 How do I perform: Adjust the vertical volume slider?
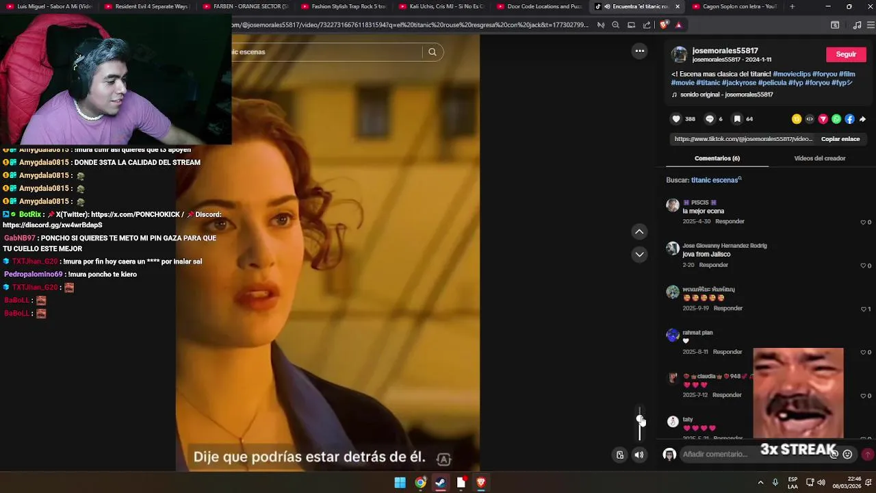(x=640, y=423)
